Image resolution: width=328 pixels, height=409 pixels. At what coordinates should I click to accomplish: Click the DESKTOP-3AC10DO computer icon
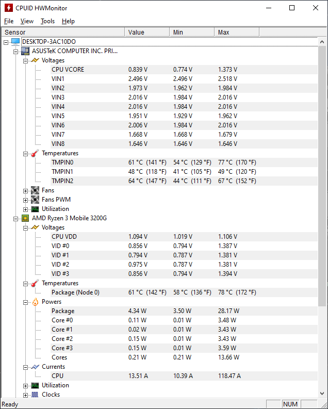(x=15, y=42)
